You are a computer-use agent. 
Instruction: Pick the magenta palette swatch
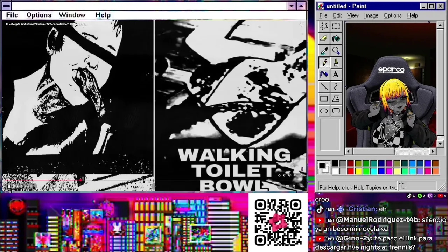[x=389, y=171]
